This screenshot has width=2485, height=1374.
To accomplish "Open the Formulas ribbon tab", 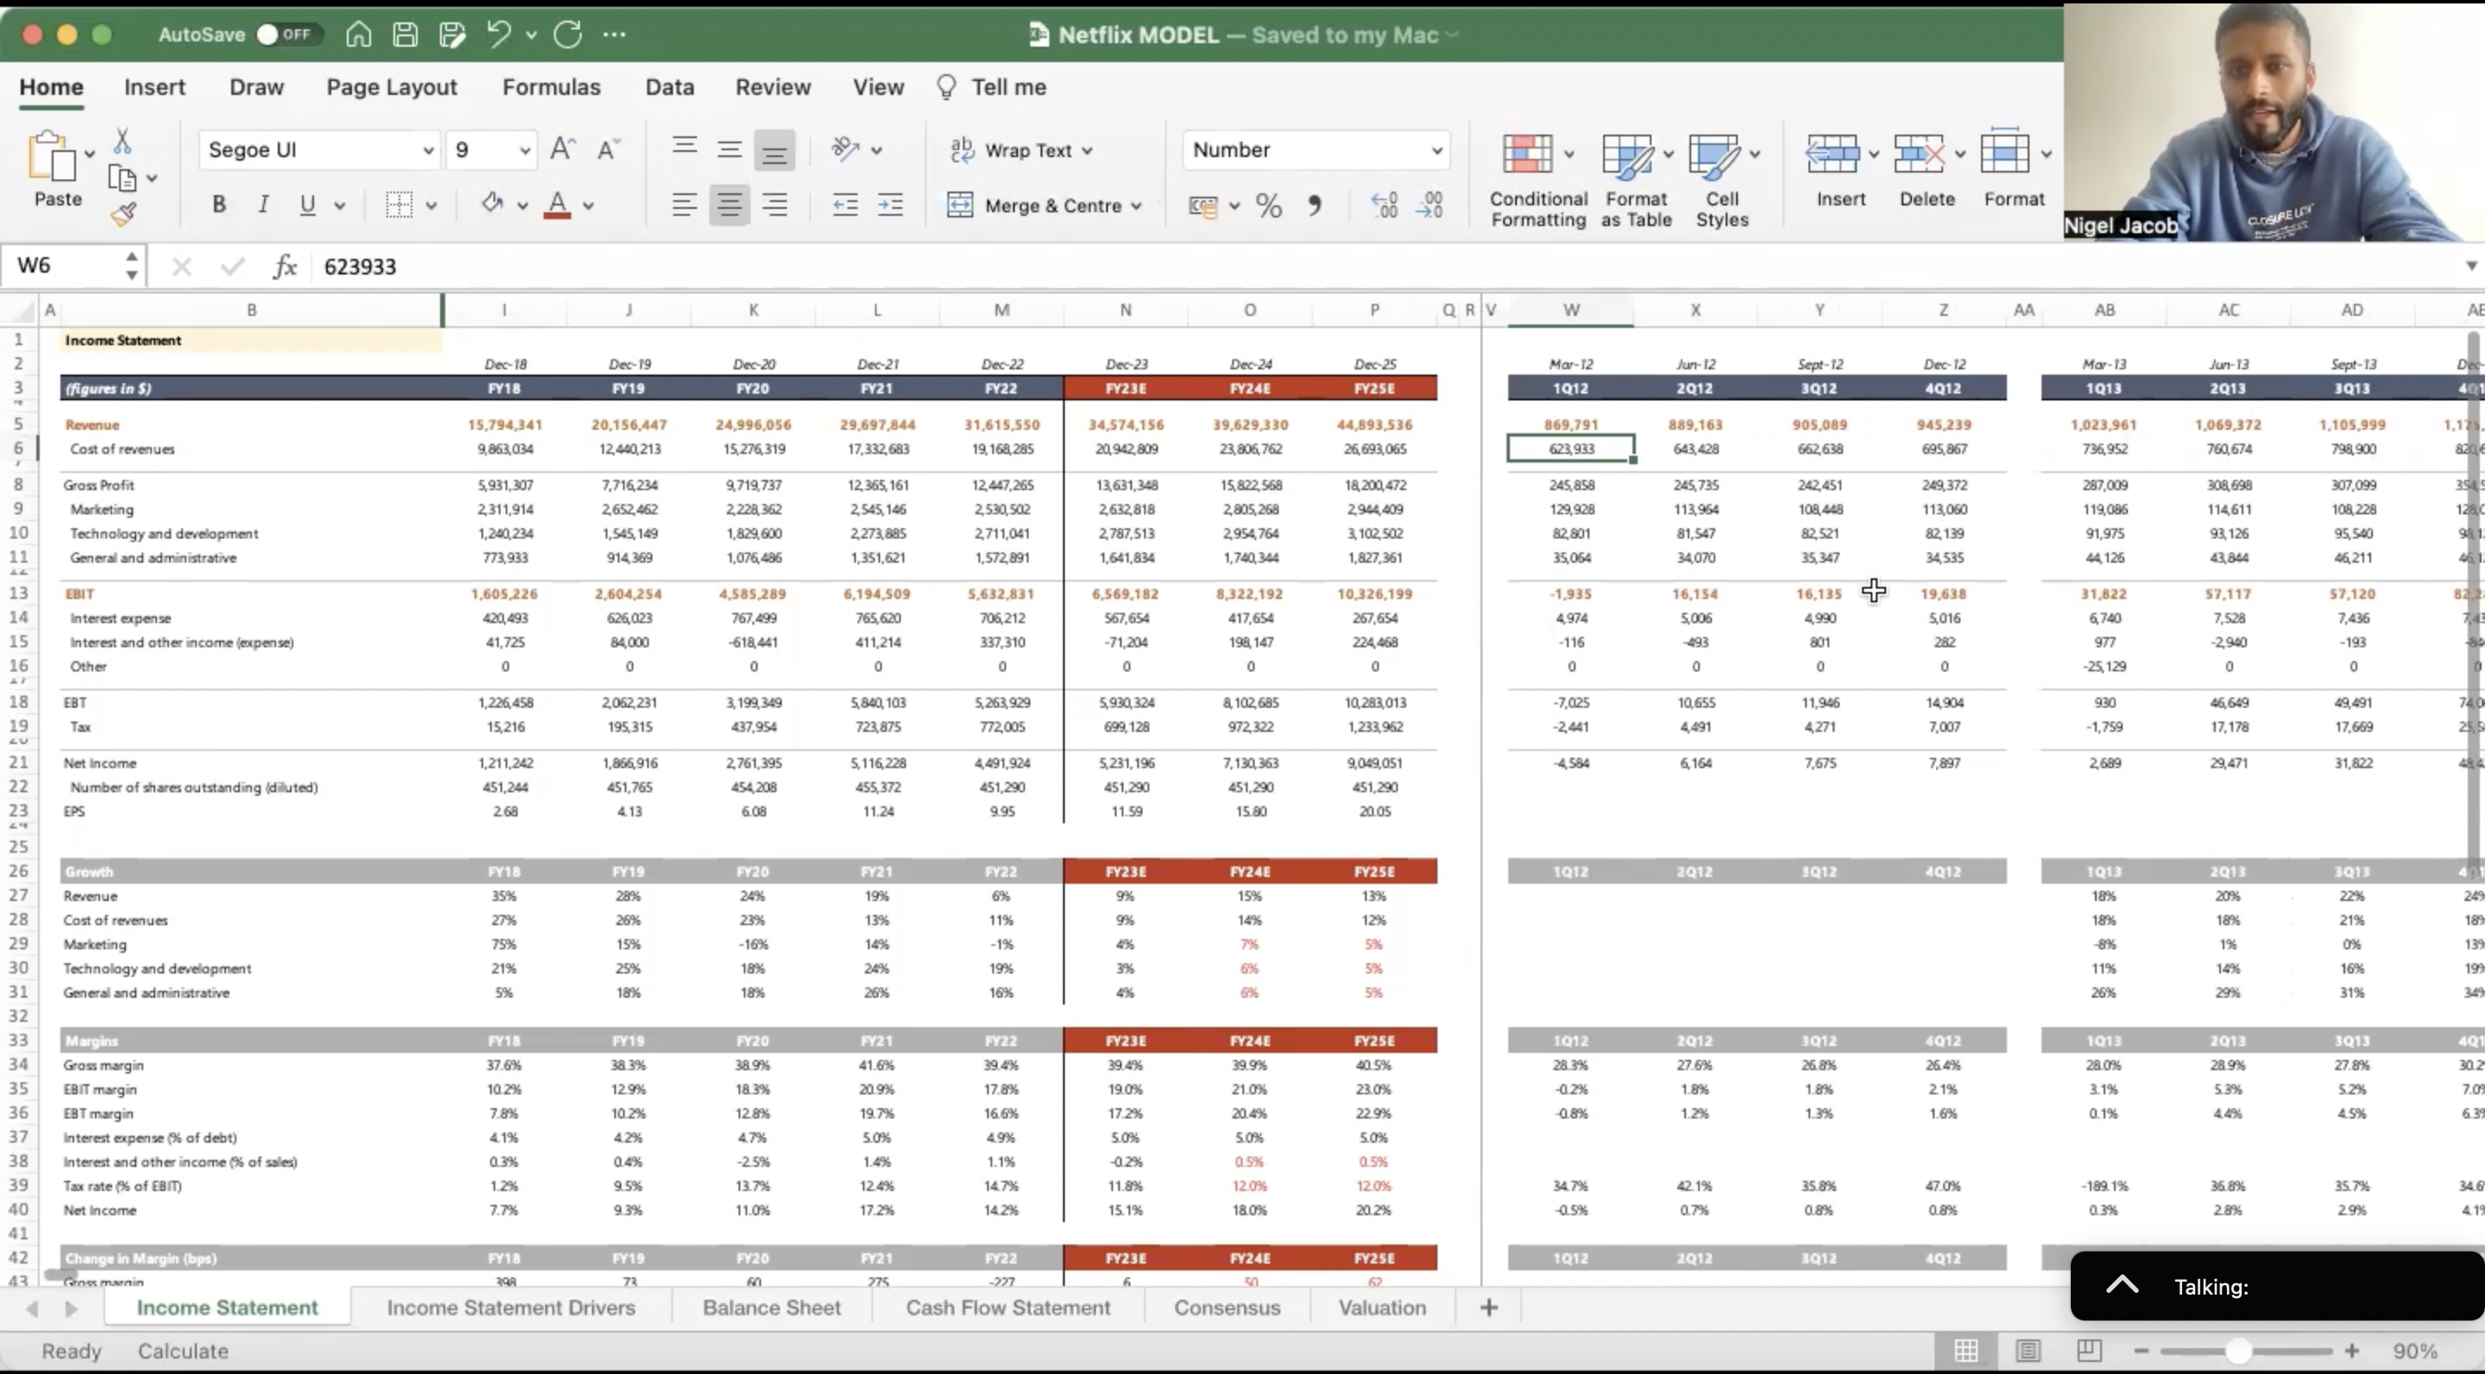I will [550, 87].
